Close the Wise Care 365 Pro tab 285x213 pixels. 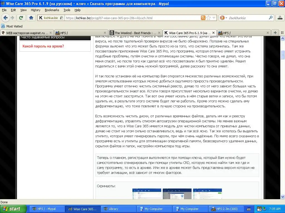click(213, 33)
